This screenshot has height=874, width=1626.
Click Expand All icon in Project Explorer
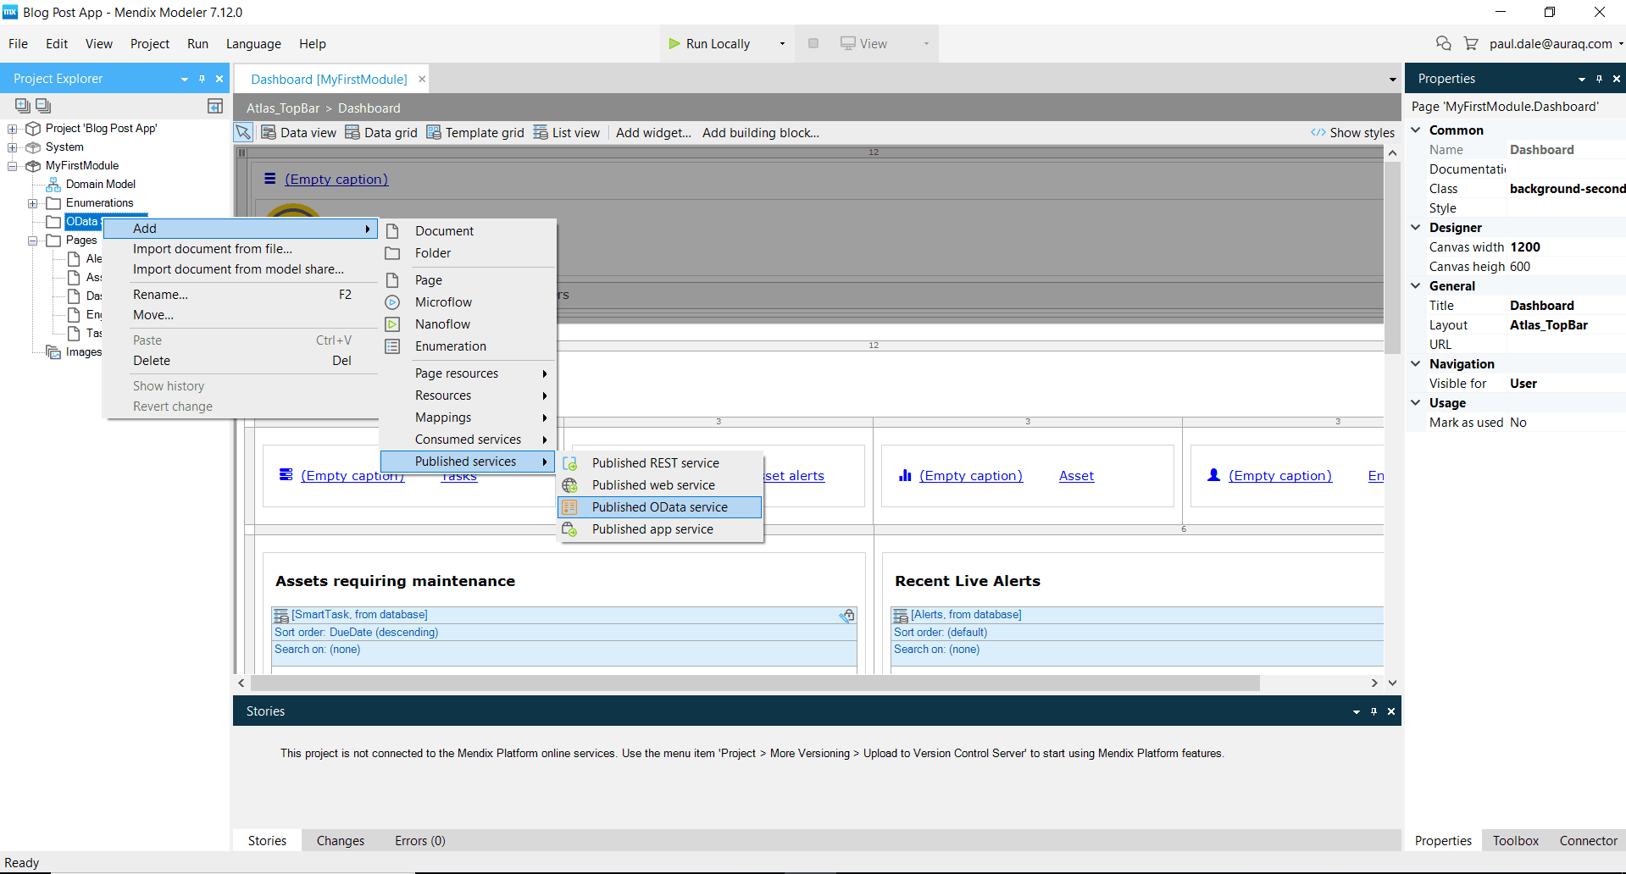pyautogui.click(x=23, y=106)
